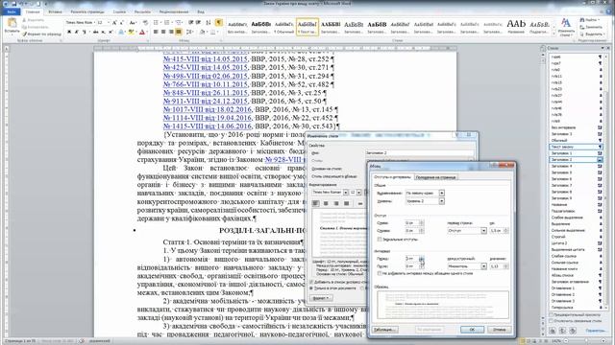Open font color dropdown arrow

click(147, 32)
